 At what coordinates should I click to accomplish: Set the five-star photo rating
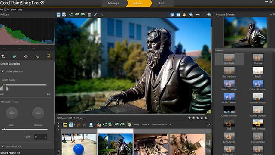click(x=206, y=118)
